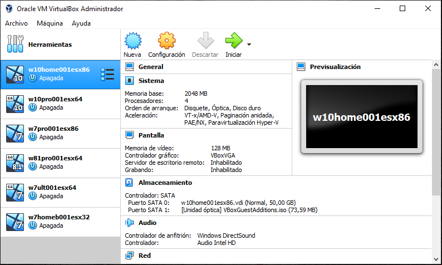Click the Pantalla display icon
The height and width of the screenshot is (265, 442).
click(129, 135)
